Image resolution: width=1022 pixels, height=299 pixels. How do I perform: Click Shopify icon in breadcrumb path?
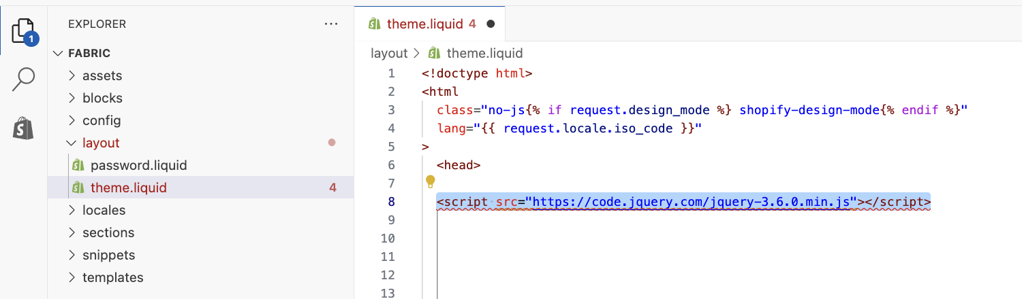coord(434,53)
